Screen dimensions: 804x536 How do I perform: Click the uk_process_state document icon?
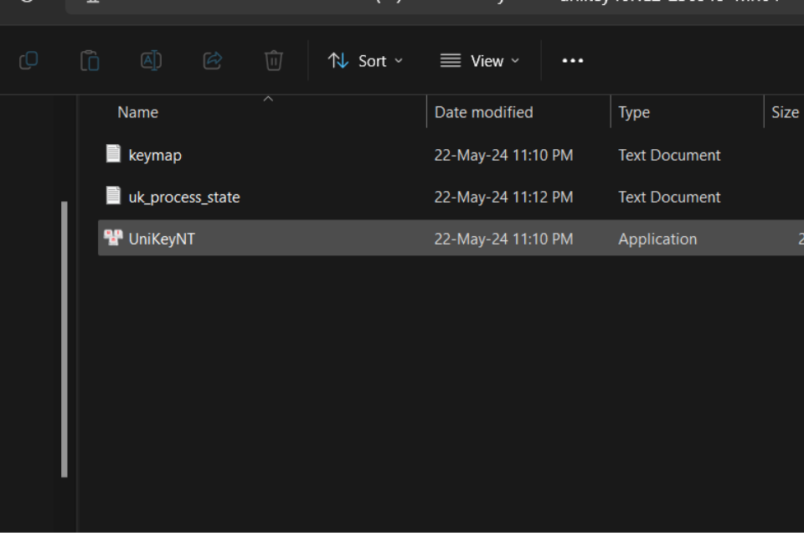point(113,196)
